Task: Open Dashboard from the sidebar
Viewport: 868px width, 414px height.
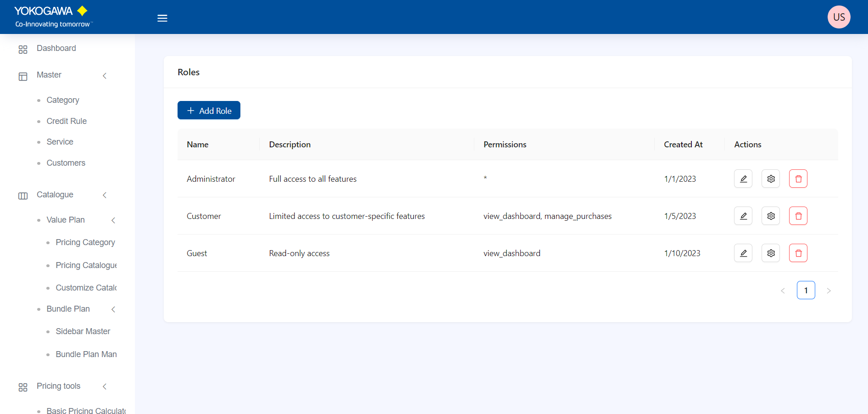Action: click(x=56, y=48)
